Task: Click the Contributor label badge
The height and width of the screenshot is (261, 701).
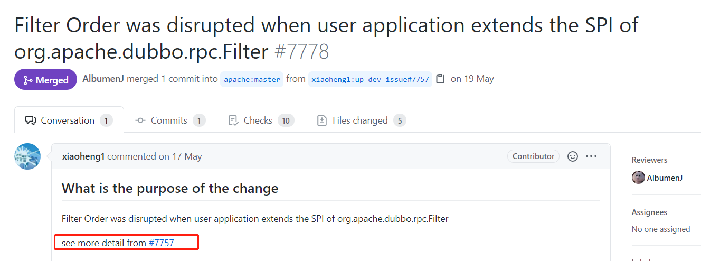Action: pos(534,156)
